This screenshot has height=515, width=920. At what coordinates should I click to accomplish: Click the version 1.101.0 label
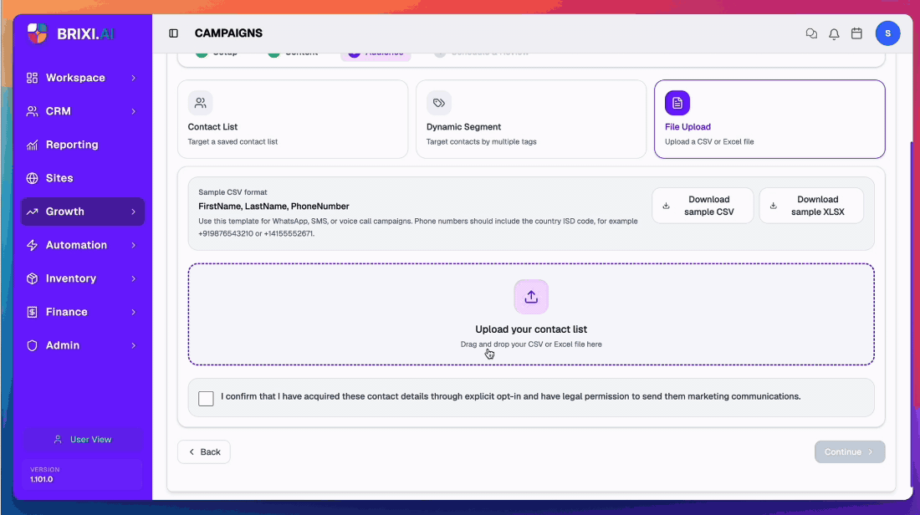(42, 479)
